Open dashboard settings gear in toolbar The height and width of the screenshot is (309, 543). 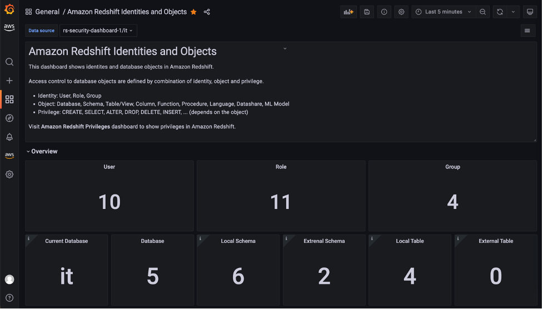tap(401, 12)
